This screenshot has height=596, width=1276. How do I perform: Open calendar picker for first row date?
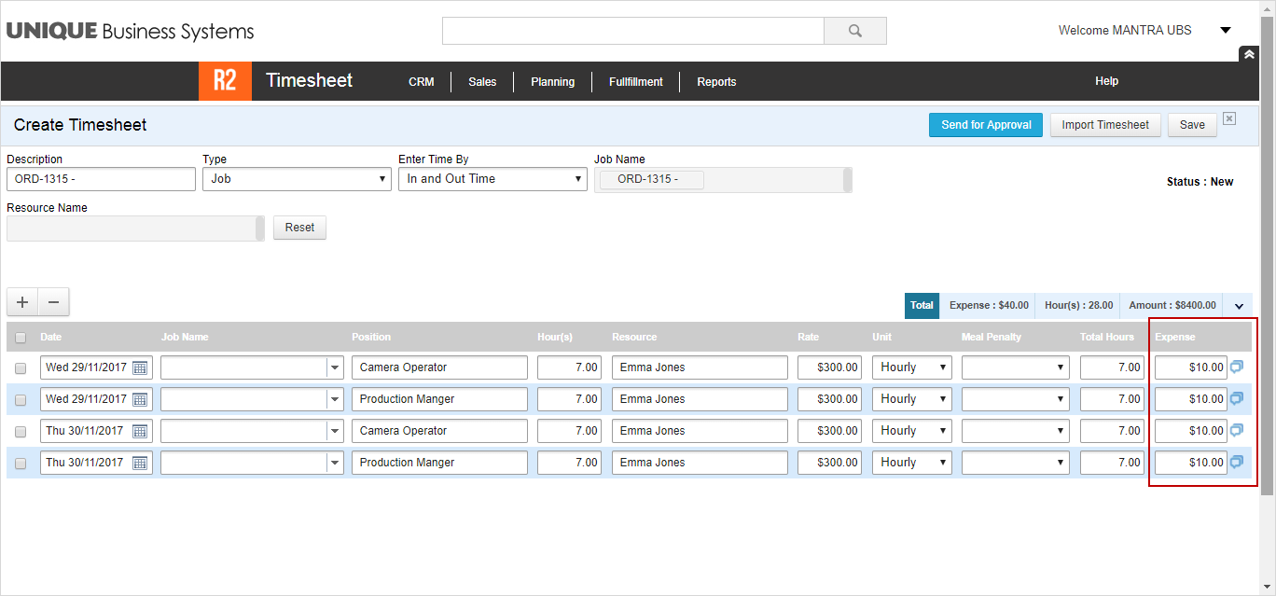pyautogui.click(x=140, y=367)
